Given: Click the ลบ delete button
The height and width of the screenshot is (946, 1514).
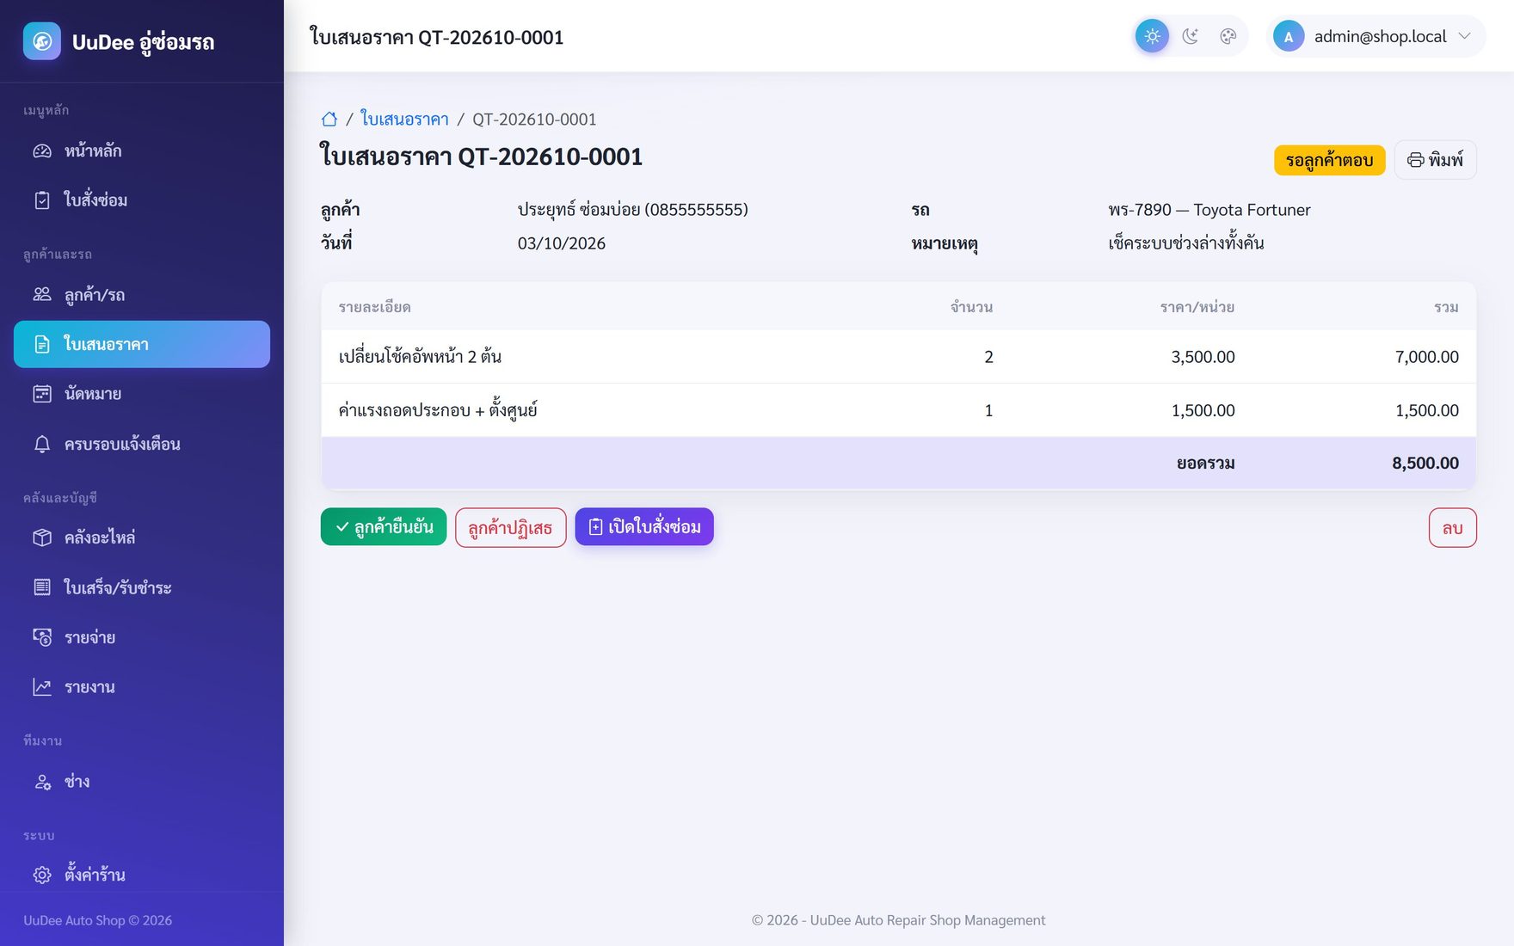Looking at the screenshot, I should click(1452, 527).
